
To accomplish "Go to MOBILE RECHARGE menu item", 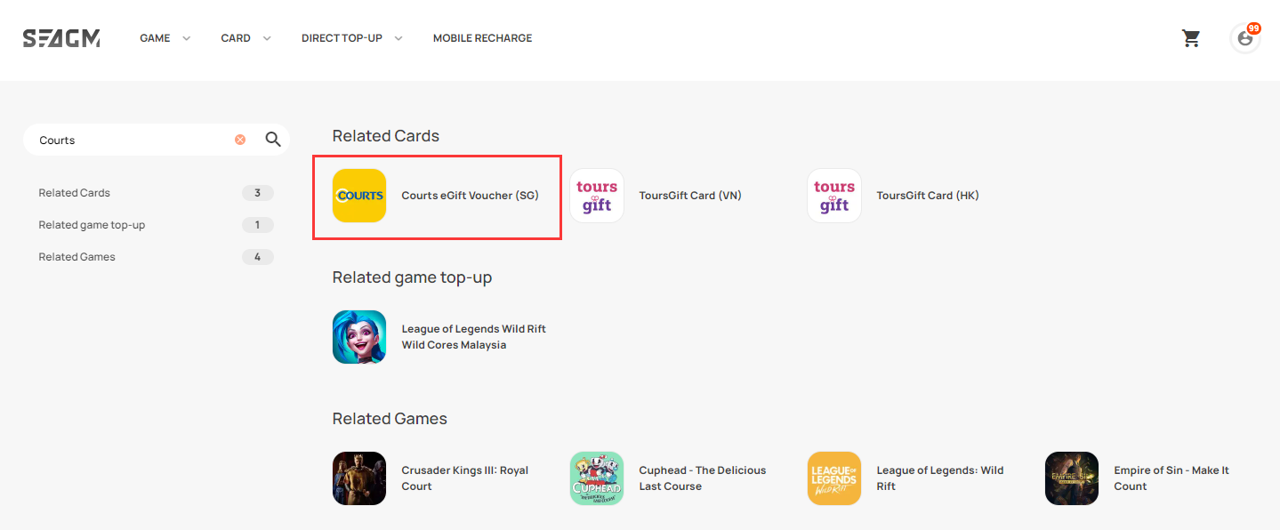I will coord(482,38).
